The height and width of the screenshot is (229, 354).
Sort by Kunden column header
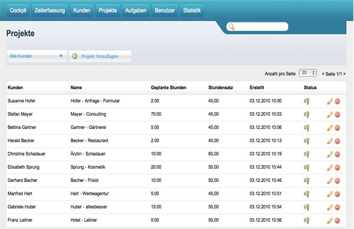click(15, 87)
